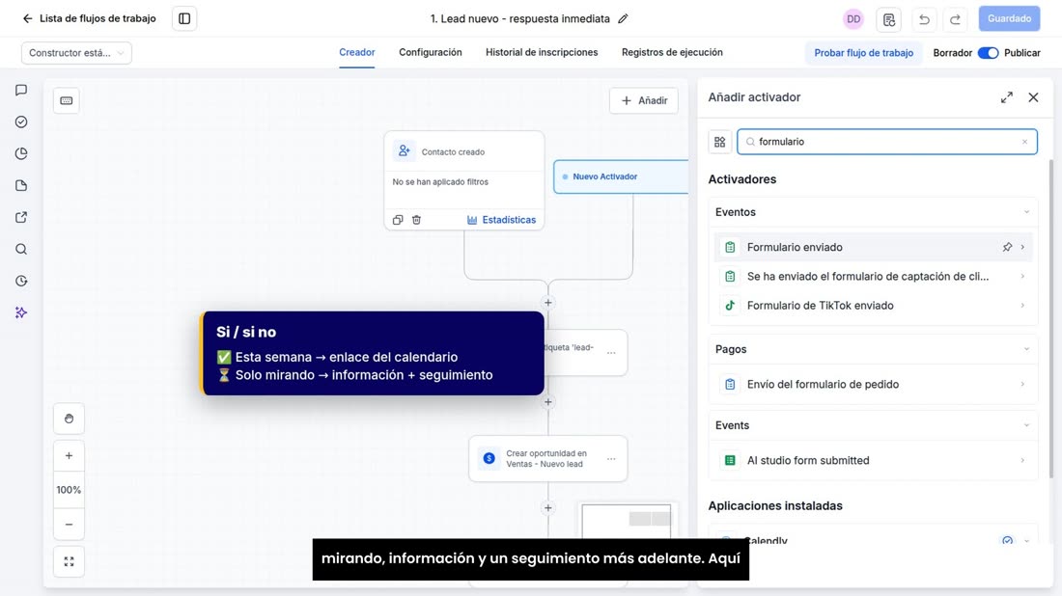Open the pie chart sidebar icon
The image size is (1062, 596).
tap(21, 153)
